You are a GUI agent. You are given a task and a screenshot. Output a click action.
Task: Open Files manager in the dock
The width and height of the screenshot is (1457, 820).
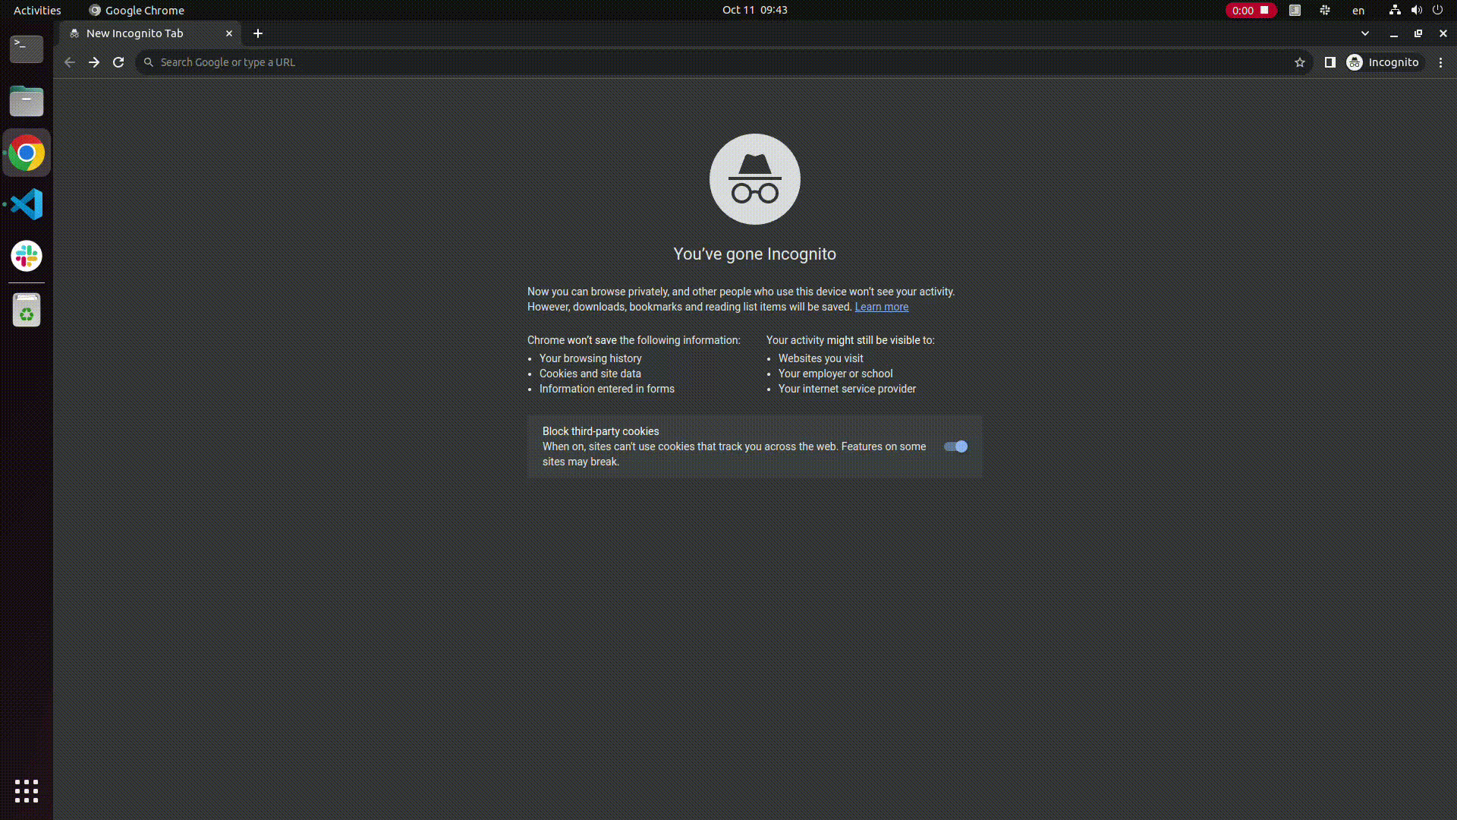(x=27, y=101)
